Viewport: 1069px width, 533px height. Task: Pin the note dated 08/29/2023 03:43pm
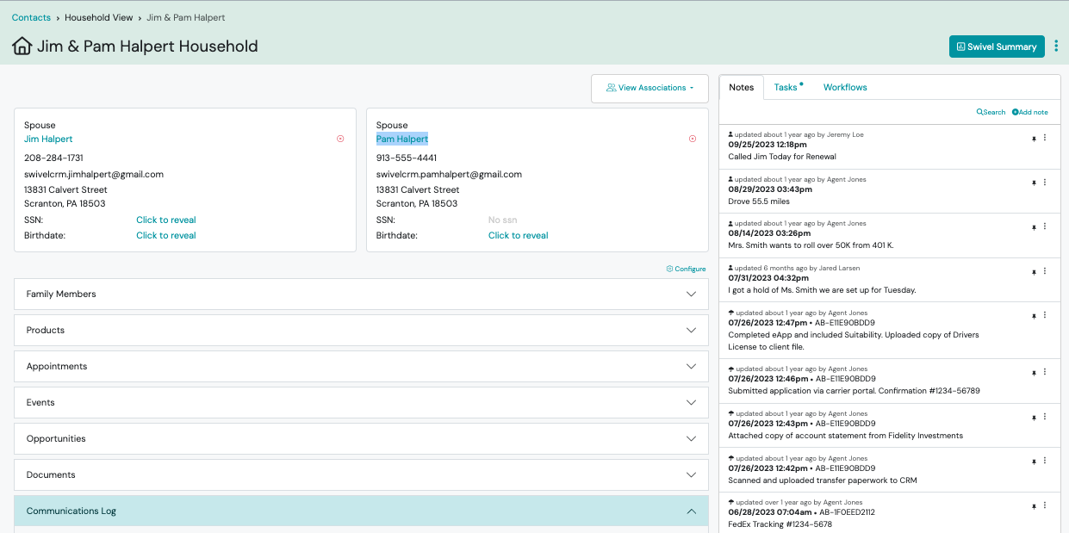coord(1034,183)
